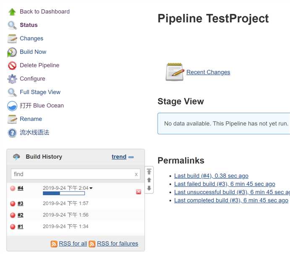The width and height of the screenshot is (290, 254).
Task: Select Status in the side menu
Action: [29, 25]
